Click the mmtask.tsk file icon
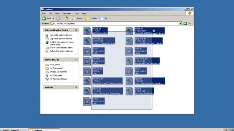 (x=87, y=71)
